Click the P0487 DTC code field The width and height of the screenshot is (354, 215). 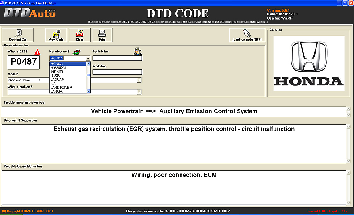click(24, 62)
